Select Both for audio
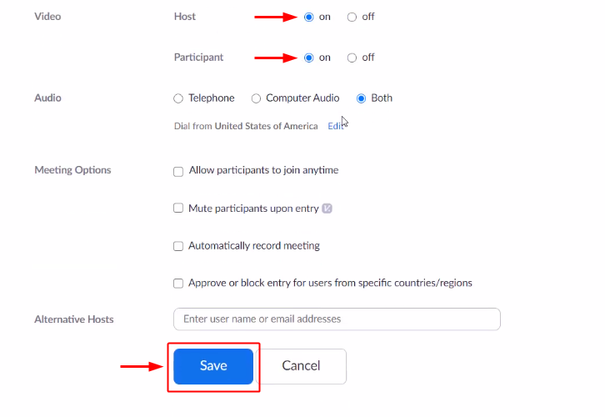The height and width of the screenshot is (417, 605). [x=362, y=98]
